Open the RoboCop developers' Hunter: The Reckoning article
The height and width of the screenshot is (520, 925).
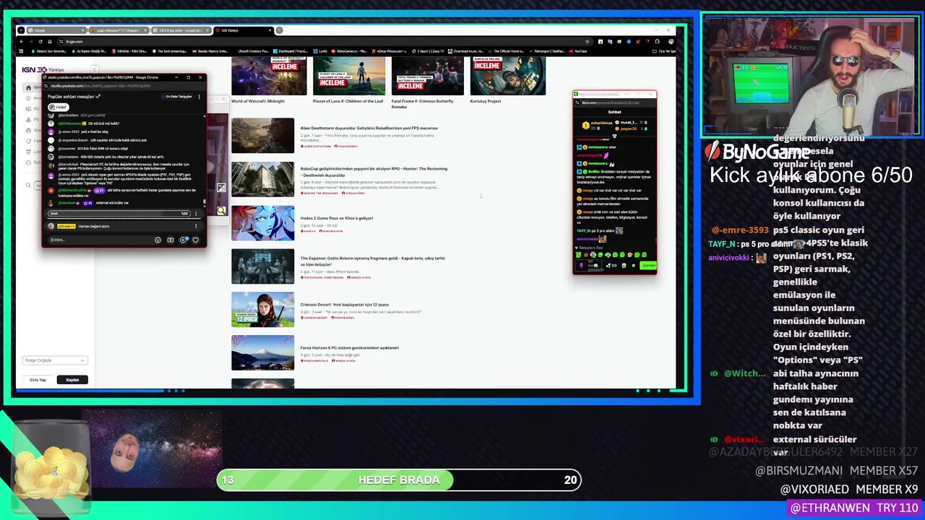[x=374, y=172]
